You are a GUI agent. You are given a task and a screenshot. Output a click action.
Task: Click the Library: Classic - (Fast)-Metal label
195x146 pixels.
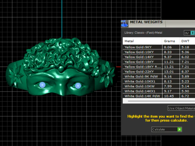[143, 32]
